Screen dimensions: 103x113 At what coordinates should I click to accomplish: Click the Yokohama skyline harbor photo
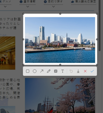point(60,40)
